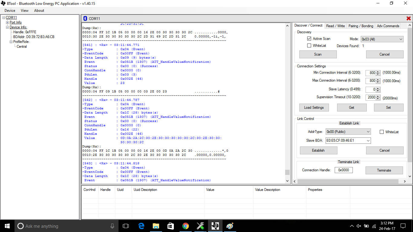The width and height of the screenshot is (413, 232).
Task: Open the View menu
Action: pos(25,11)
